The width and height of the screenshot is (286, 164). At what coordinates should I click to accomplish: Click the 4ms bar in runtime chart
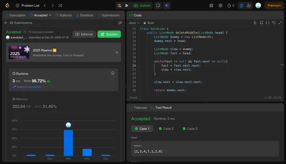point(87,152)
